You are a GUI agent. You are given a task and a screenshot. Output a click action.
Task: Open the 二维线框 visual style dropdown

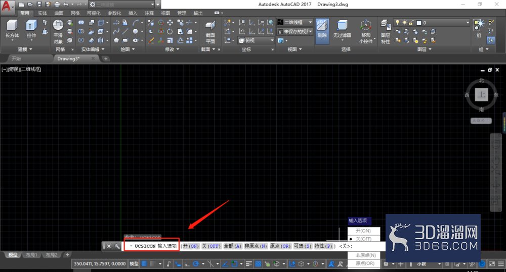coord(295,22)
